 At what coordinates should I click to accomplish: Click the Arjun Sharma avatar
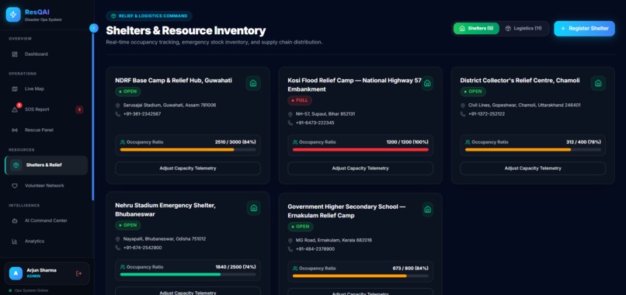pos(16,273)
